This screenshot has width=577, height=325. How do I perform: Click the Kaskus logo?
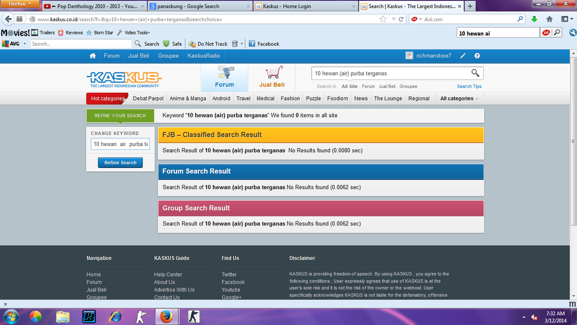[x=124, y=79]
